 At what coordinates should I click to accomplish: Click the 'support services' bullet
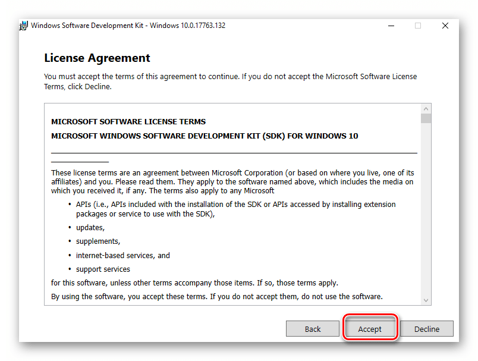tap(103, 269)
